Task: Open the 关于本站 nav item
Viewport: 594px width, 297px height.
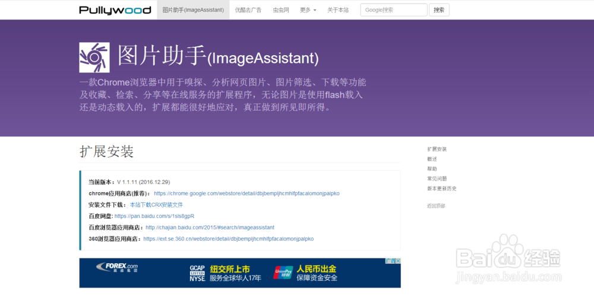Action: pyautogui.click(x=338, y=10)
